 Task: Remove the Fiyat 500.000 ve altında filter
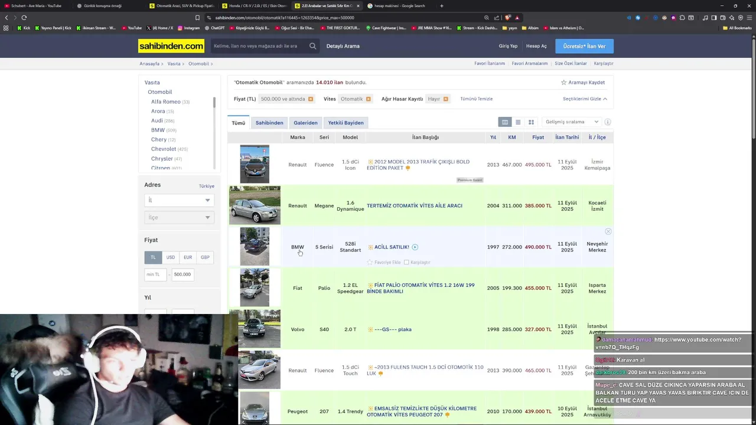pyautogui.click(x=311, y=99)
